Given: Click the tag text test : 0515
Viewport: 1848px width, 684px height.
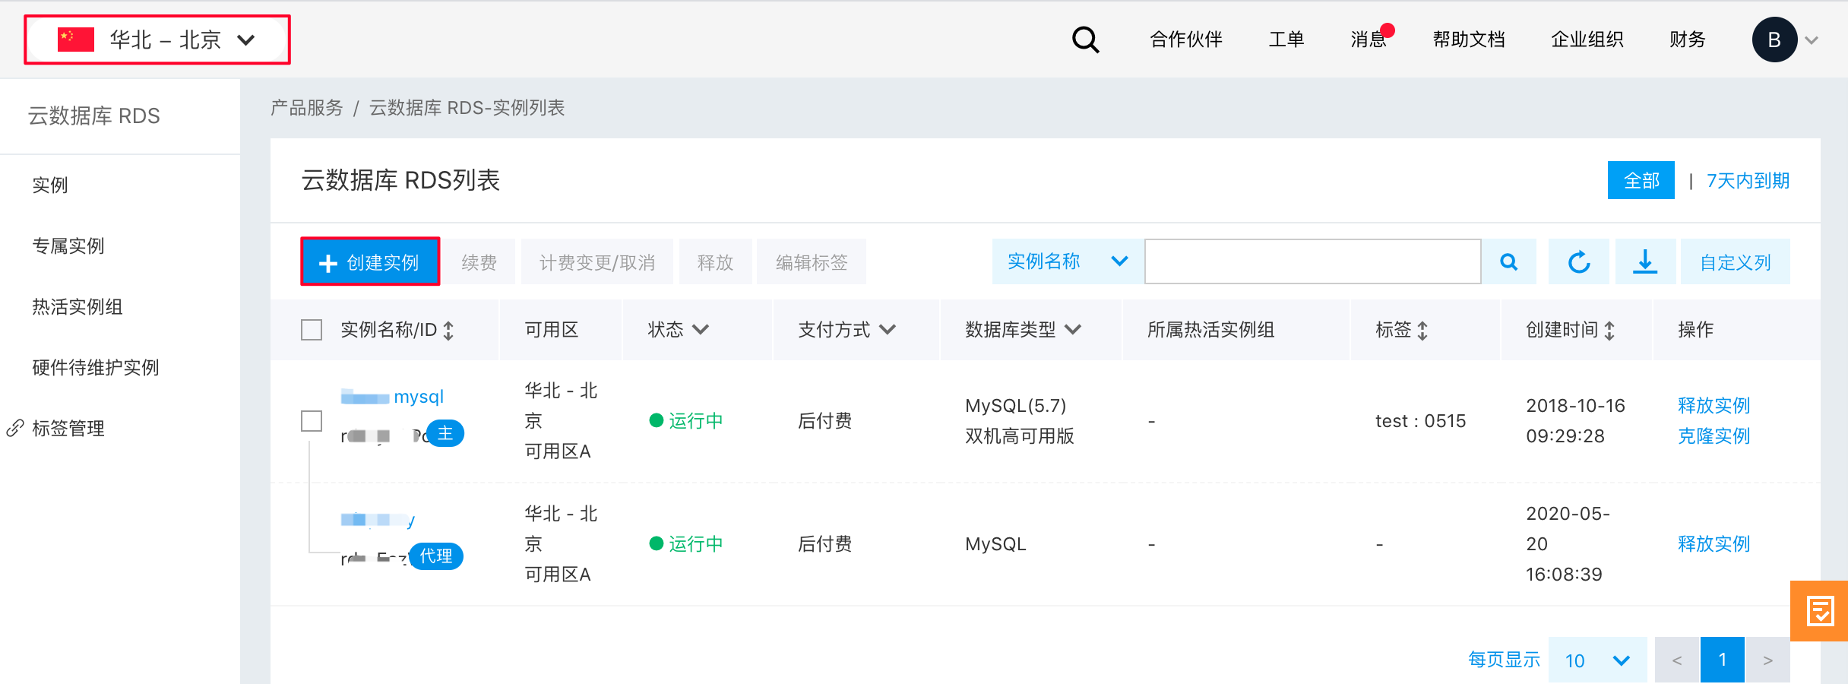Looking at the screenshot, I should (x=1421, y=421).
